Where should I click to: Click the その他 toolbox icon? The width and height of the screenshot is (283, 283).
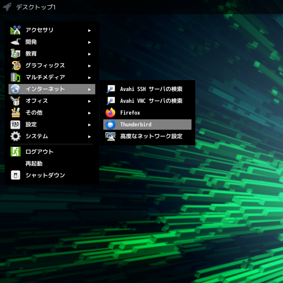point(16,113)
